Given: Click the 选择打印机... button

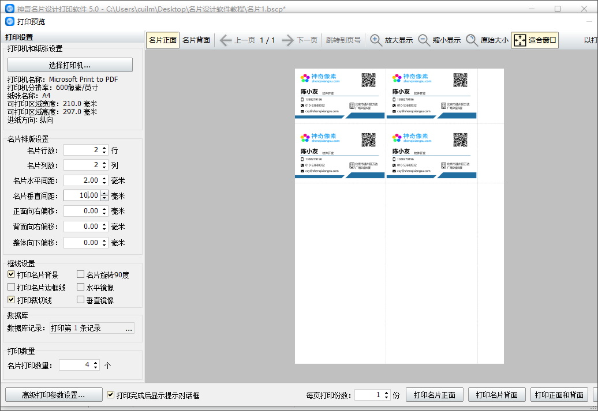Looking at the screenshot, I should tap(70, 65).
